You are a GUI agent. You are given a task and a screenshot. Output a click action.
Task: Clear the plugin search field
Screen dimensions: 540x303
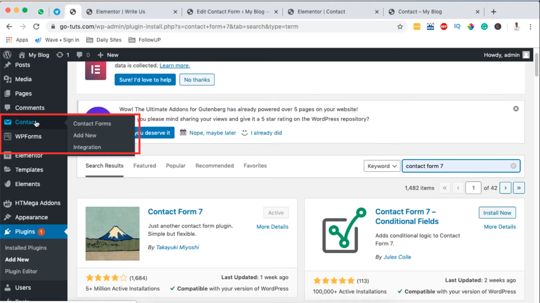point(513,166)
